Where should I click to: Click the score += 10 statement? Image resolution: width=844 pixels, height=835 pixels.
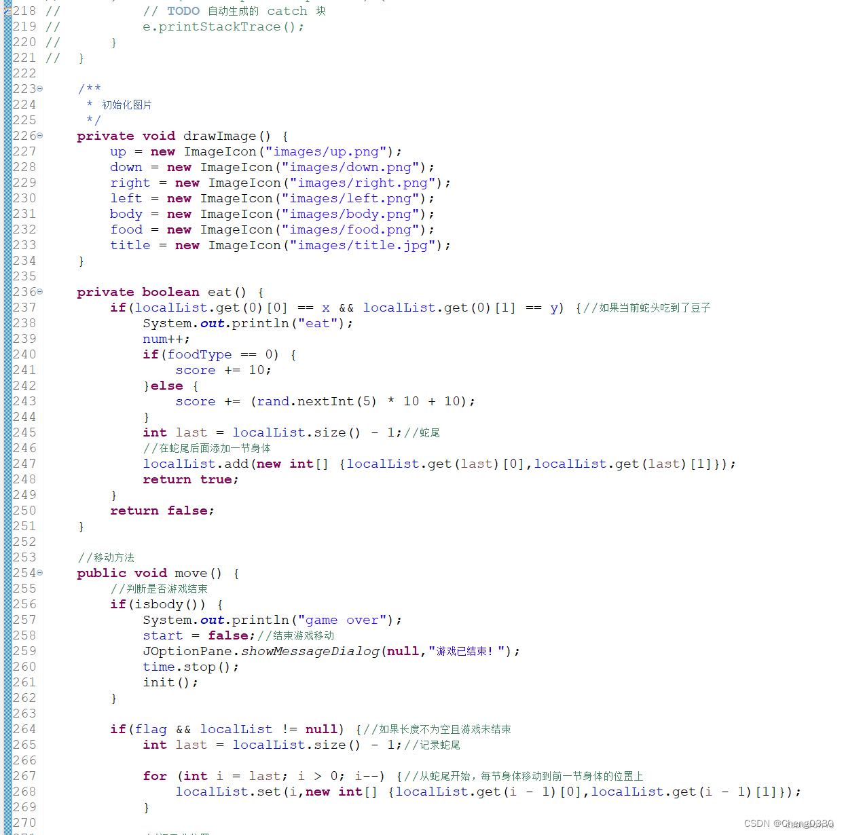point(223,370)
